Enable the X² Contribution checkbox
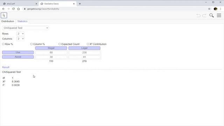This screenshot has height=126, width=224. (88, 44)
